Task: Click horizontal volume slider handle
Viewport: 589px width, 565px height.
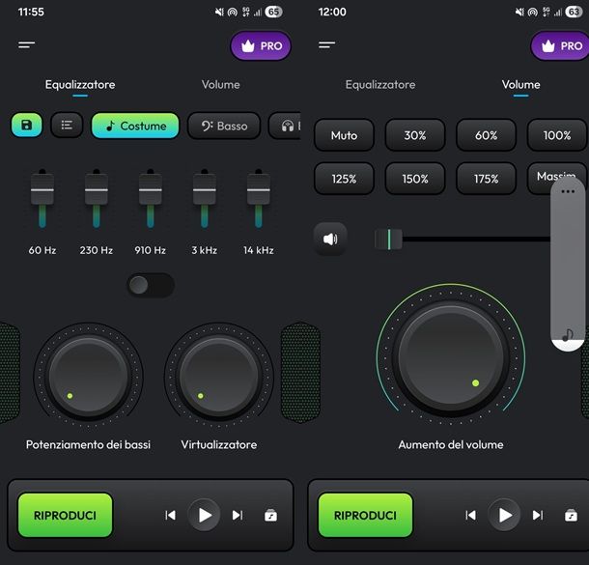Action: point(388,239)
